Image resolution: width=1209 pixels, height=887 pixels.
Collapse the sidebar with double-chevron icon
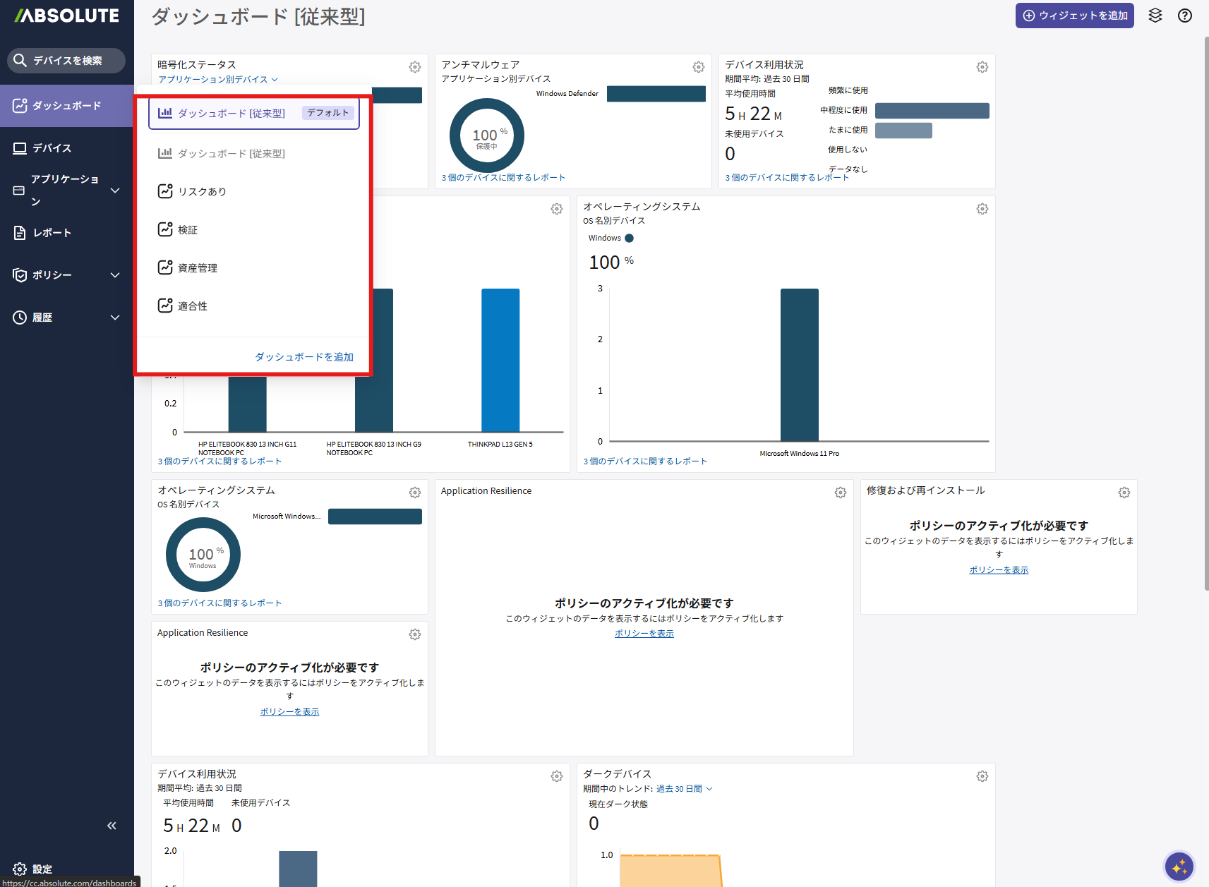tap(112, 826)
